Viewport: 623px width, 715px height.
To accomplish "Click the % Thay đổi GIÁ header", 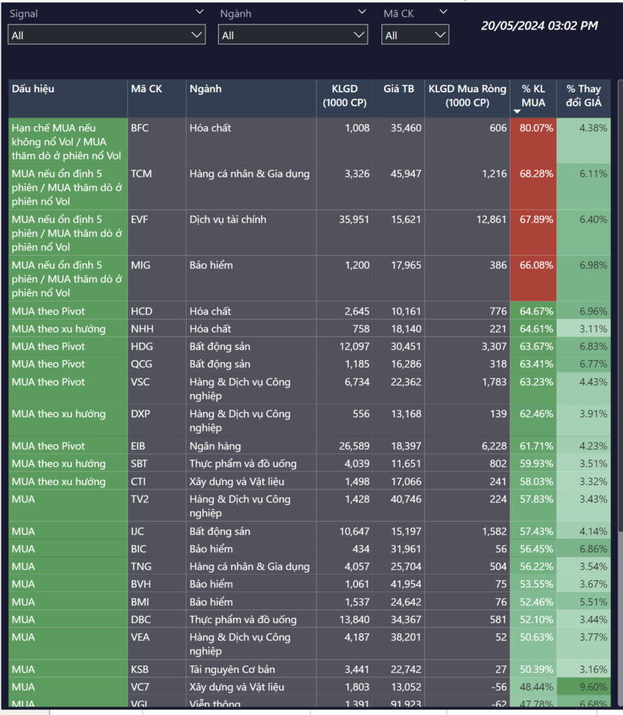I will coord(584,96).
